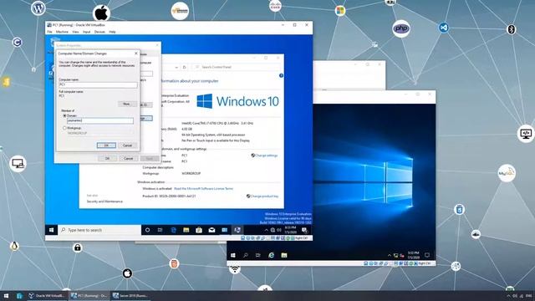535x301 pixels.
Task: Click the Domain name input field
Action: coord(100,120)
